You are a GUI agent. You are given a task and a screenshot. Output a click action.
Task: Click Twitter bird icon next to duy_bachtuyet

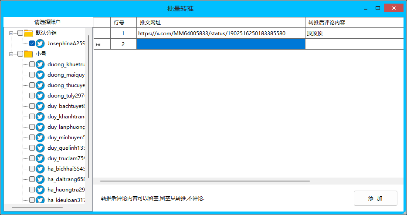point(40,106)
